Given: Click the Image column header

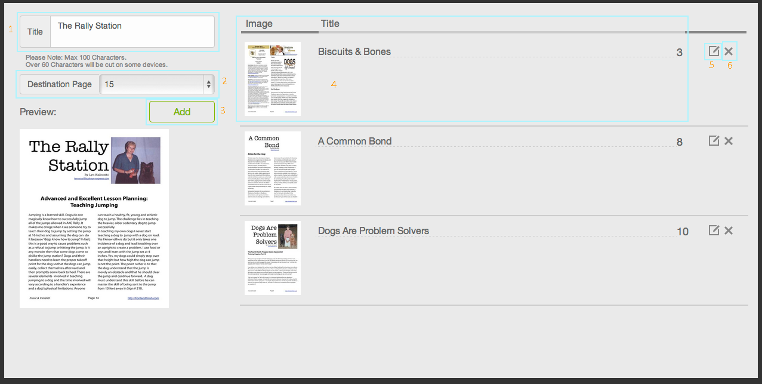Looking at the screenshot, I should [259, 24].
